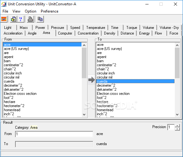Click the From list scrollbar thumb

[x=84, y=63]
